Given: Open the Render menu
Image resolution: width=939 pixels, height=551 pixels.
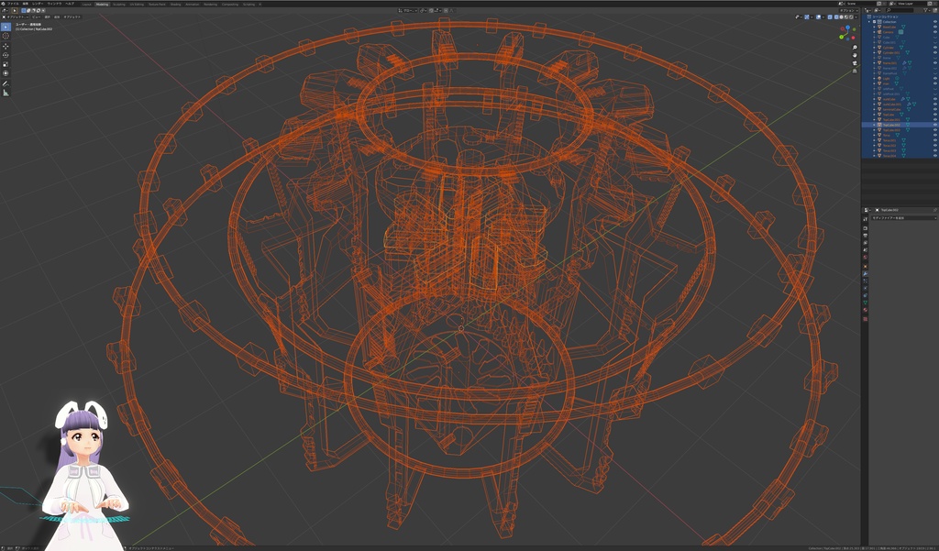Looking at the screenshot, I should tap(38, 4).
